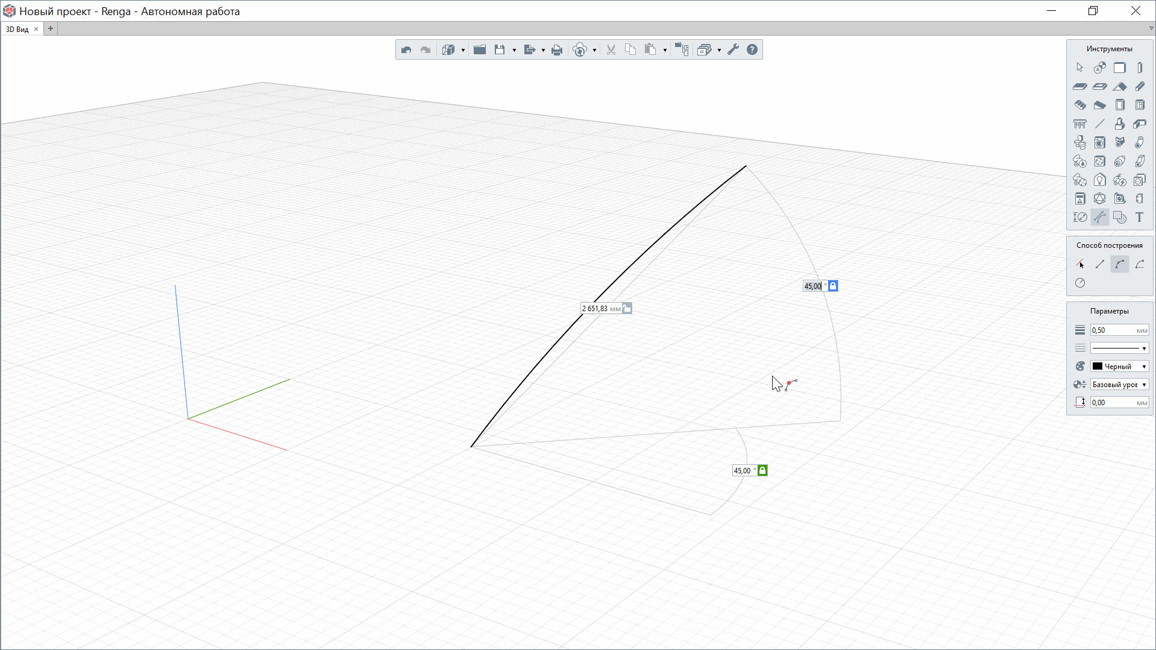Expand the sync options dropdown arrow
The image size is (1156, 650).
594,51
